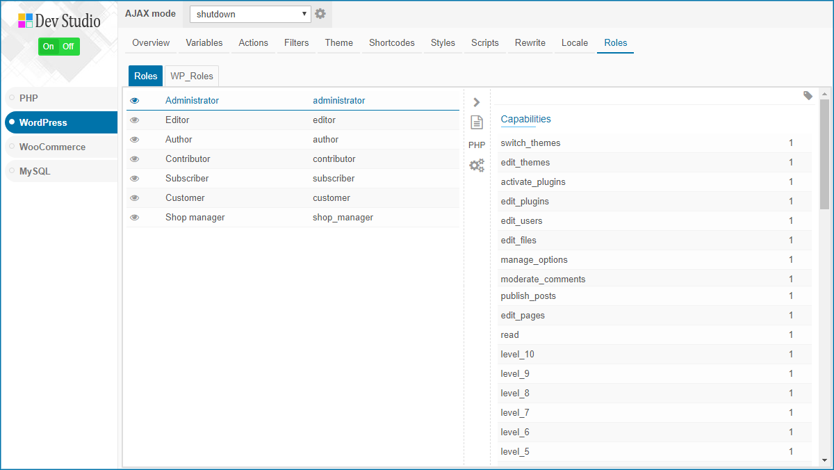Image resolution: width=834 pixels, height=470 pixels.
Task: Open the WooCommerce sidebar section
Action: tap(61, 147)
